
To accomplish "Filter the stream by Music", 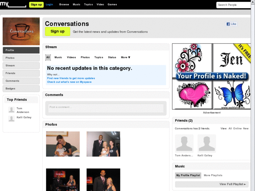I will click(58, 57).
